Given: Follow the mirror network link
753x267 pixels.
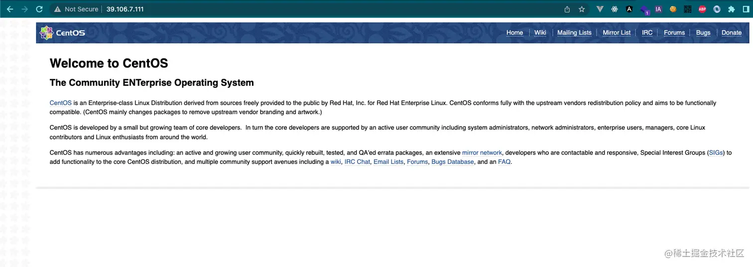Looking at the screenshot, I should click(482, 153).
